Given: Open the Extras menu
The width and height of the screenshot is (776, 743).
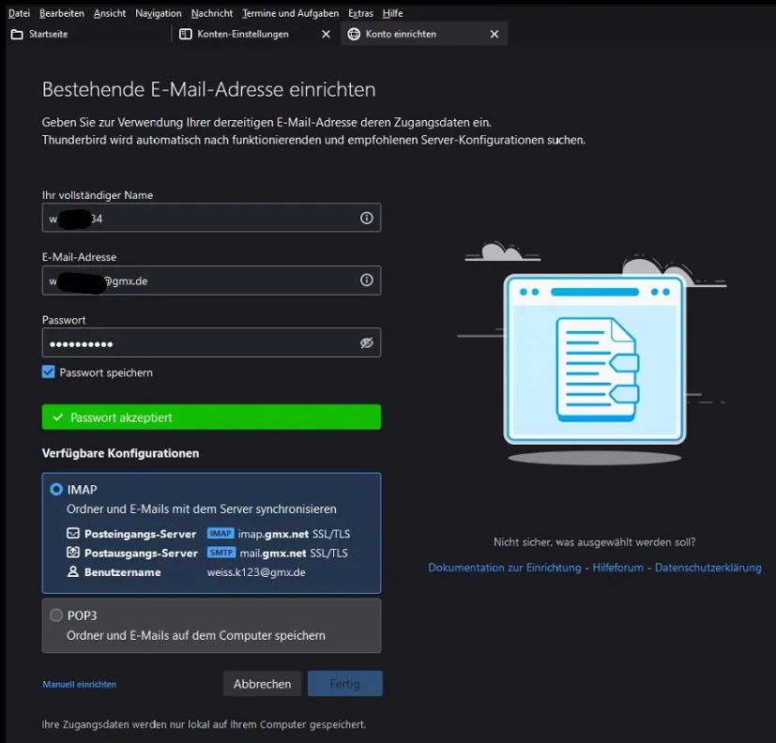Looking at the screenshot, I should (x=360, y=13).
